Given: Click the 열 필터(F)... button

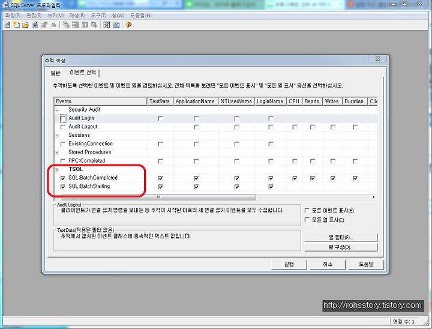Looking at the screenshot, I should pos(341,237).
